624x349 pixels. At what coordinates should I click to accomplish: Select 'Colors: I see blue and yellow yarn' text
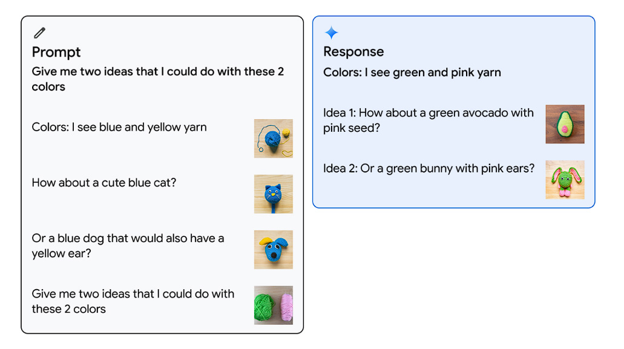pos(119,127)
